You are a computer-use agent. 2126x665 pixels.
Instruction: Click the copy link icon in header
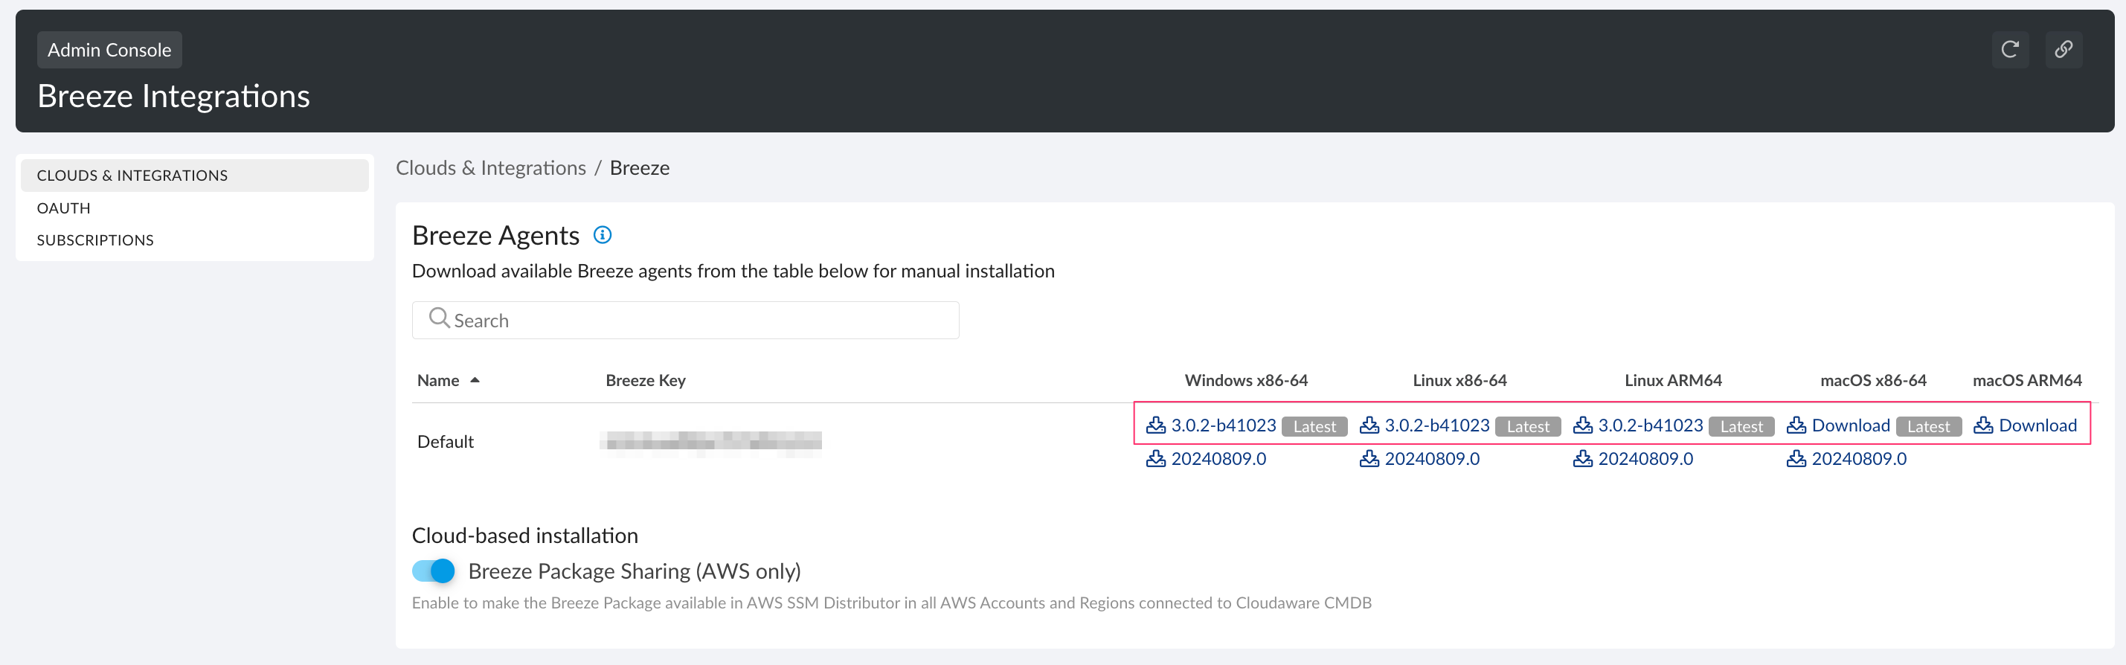[2064, 50]
